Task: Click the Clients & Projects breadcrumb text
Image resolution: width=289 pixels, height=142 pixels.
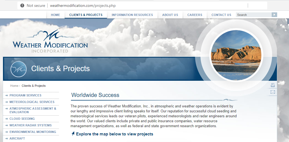Action: 34,86
